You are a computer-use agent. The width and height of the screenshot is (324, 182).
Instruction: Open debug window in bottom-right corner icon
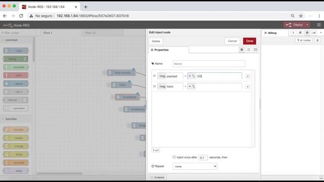321,177
